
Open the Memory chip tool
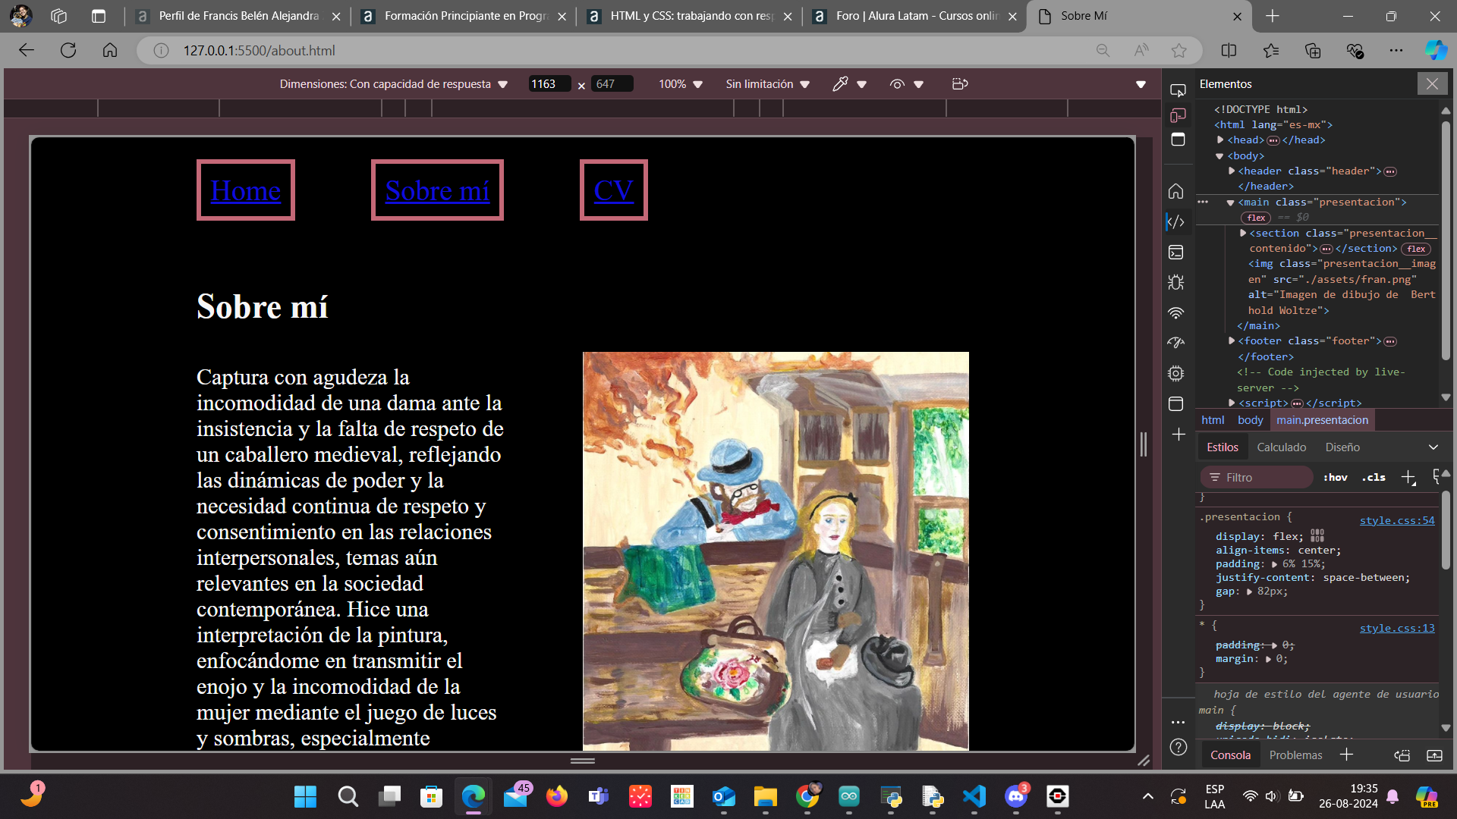click(x=1176, y=373)
